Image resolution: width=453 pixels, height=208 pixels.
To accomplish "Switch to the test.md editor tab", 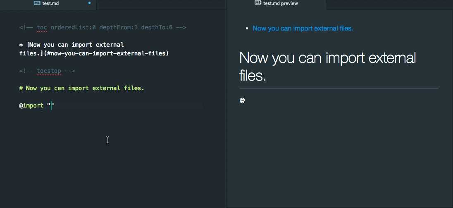I will coord(48,4).
